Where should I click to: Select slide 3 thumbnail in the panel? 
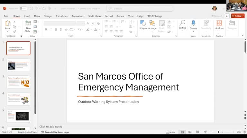pos(18,82)
